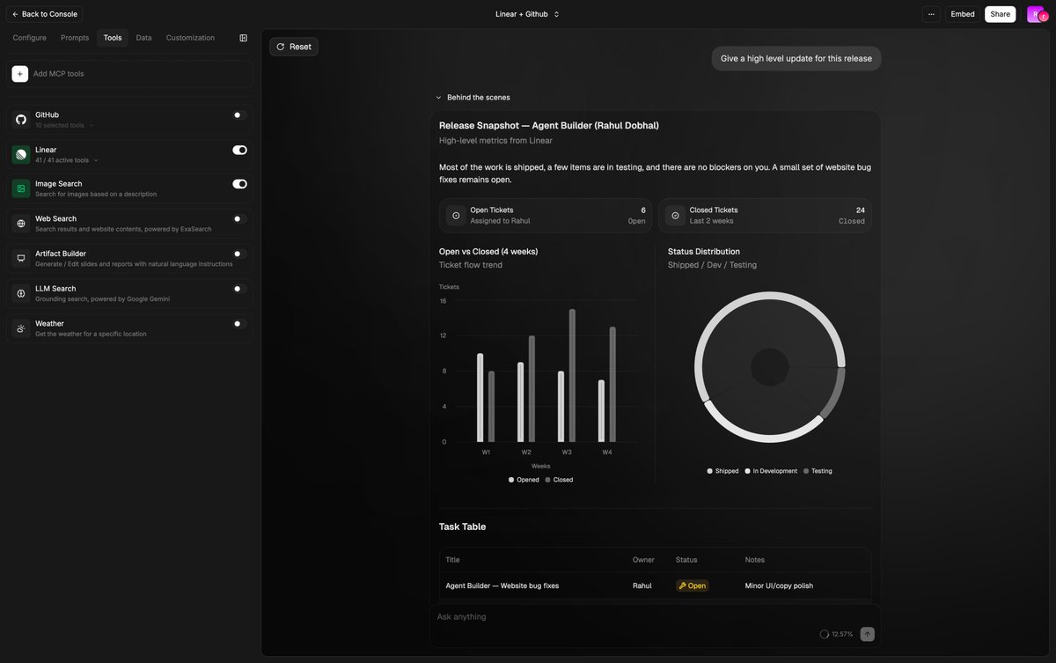Reset the conversation
This screenshot has width=1056, height=663.
click(294, 47)
